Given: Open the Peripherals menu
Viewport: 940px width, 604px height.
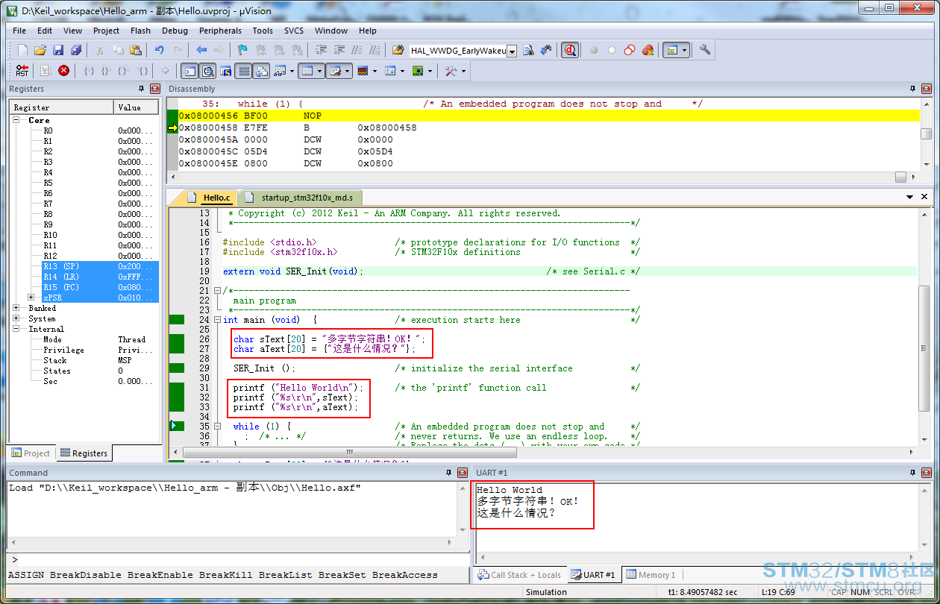Looking at the screenshot, I should [x=220, y=31].
